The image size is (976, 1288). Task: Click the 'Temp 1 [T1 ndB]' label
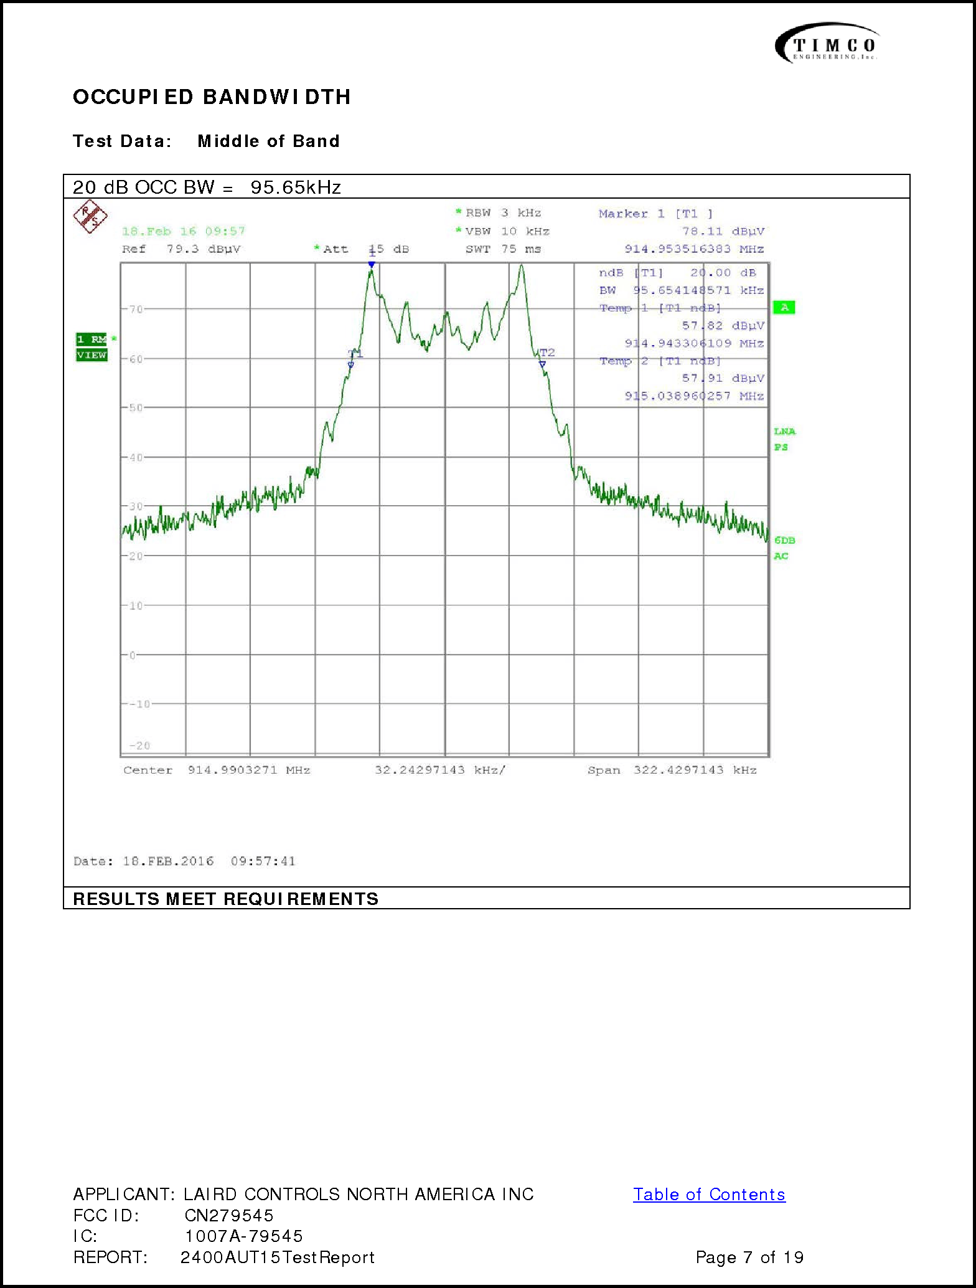[660, 308]
